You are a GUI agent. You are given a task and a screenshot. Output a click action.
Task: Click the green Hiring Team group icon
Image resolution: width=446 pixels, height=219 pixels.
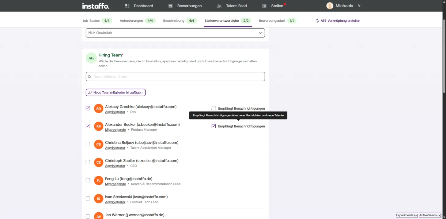click(x=91, y=58)
